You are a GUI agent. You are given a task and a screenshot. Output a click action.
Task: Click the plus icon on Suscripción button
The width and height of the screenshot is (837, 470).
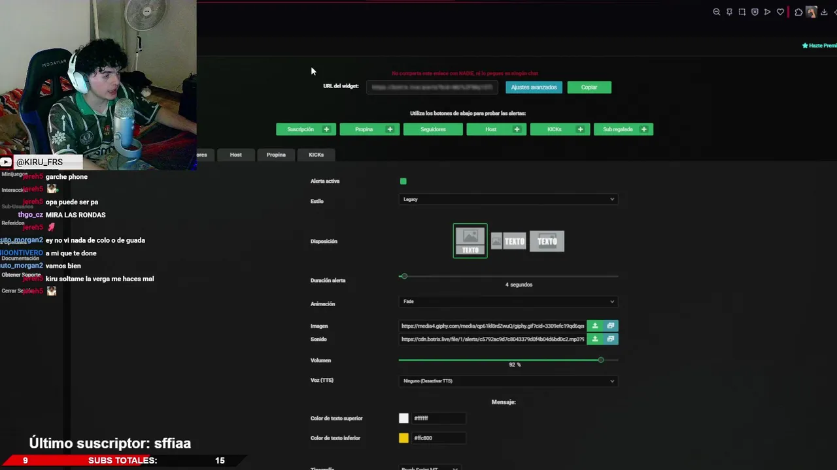pos(326,129)
